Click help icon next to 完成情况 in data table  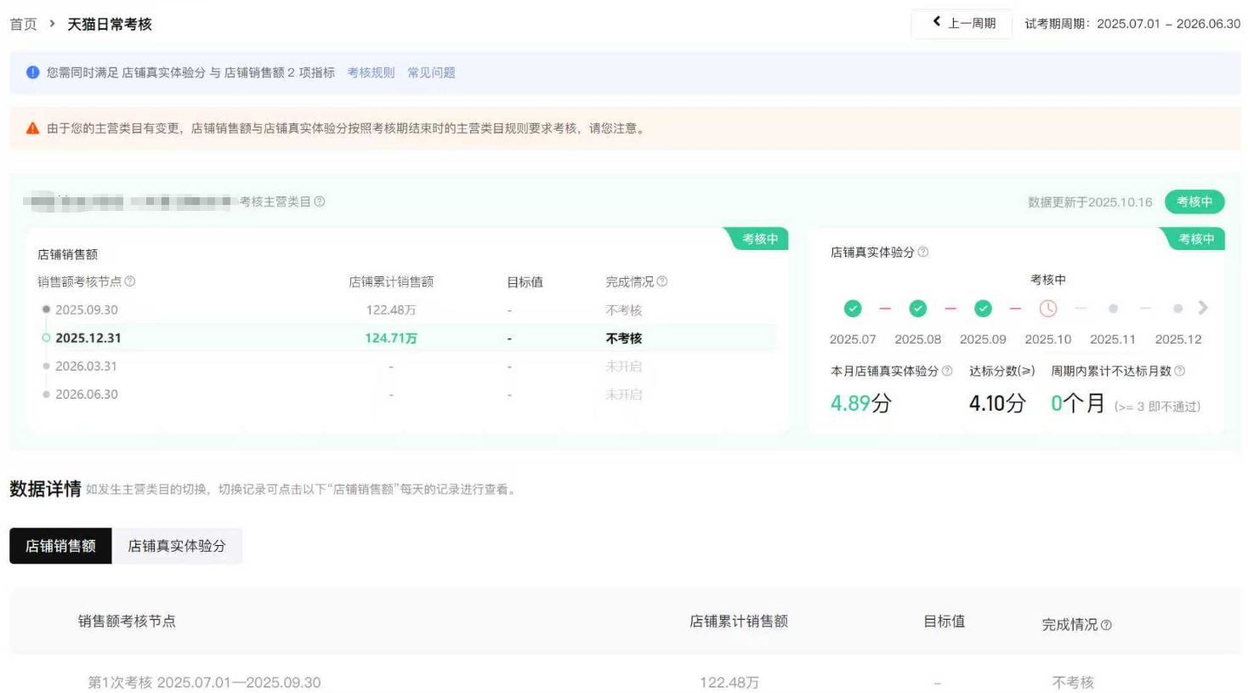(1106, 625)
